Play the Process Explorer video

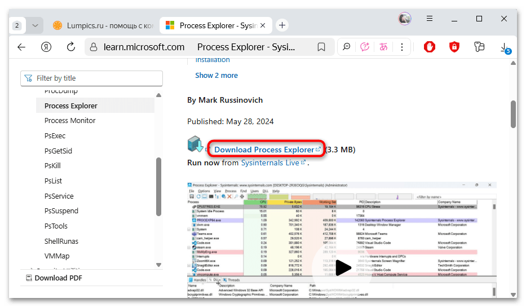pyautogui.click(x=343, y=268)
